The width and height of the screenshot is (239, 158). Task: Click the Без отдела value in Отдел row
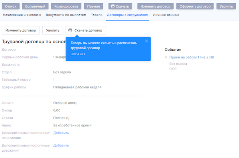(62, 72)
